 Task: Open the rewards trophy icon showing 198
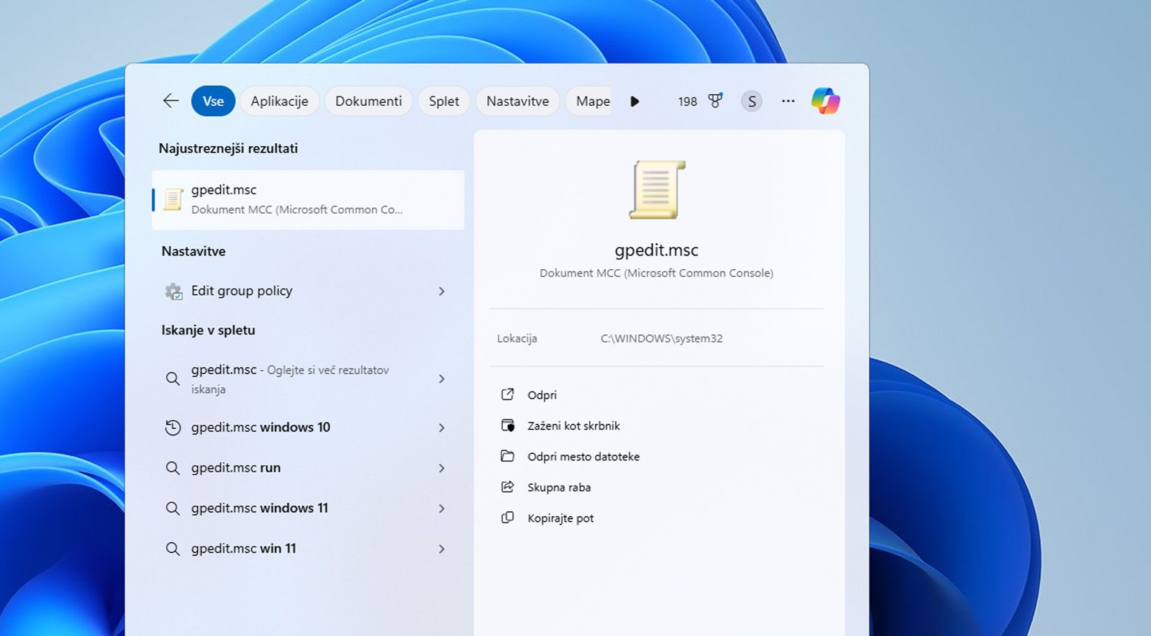tap(715, 101)
